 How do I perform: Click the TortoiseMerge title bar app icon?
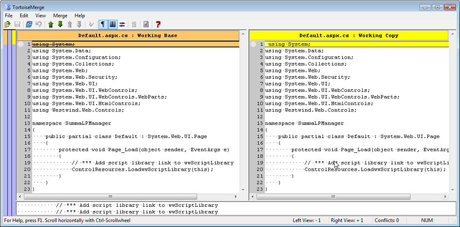point(8,7)
